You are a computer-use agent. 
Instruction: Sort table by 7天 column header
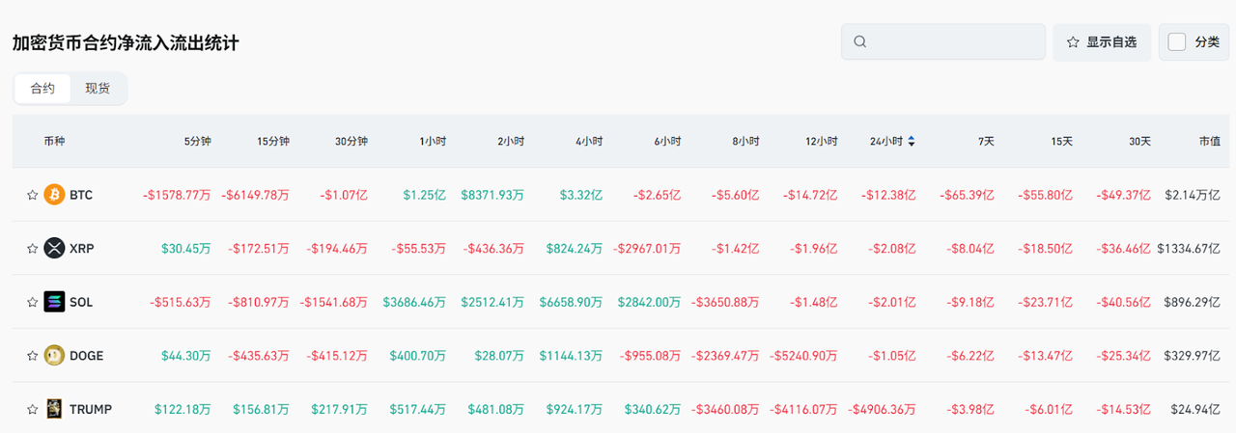coord(985,141)
